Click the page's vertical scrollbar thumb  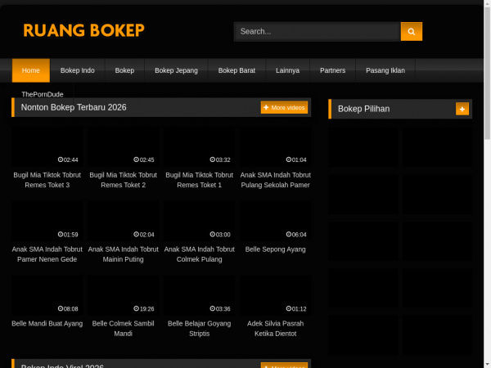coord(487,73)
